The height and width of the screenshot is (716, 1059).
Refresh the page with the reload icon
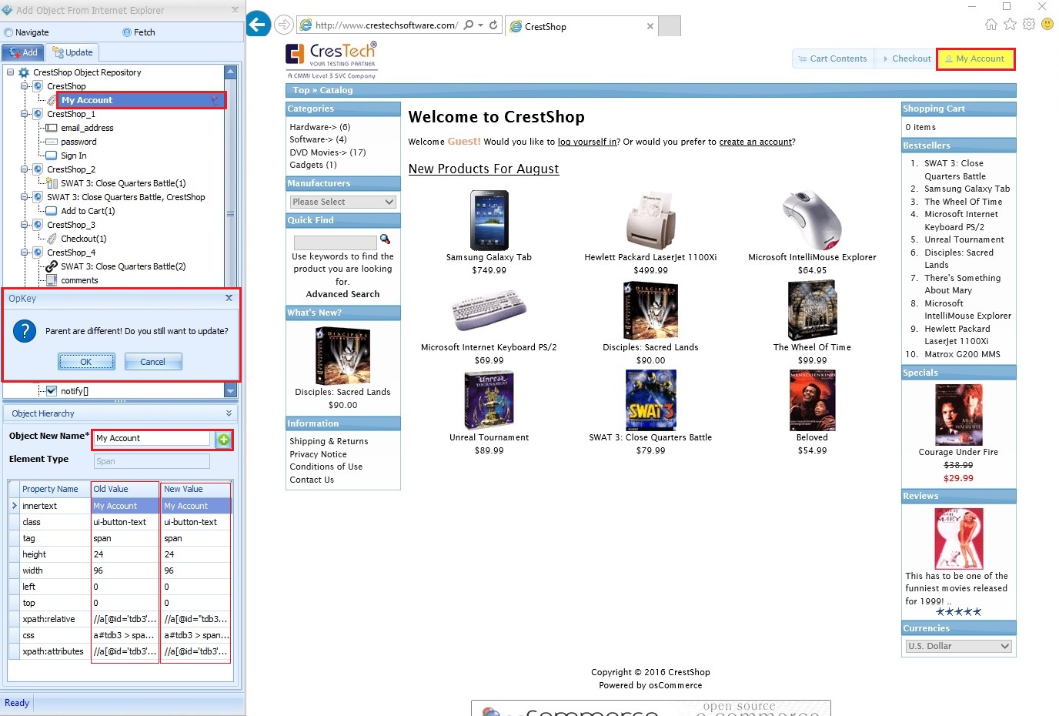(493, 25)
